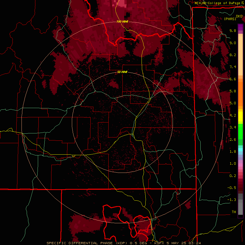Click the DKD label above the color scale

[239, 16]
